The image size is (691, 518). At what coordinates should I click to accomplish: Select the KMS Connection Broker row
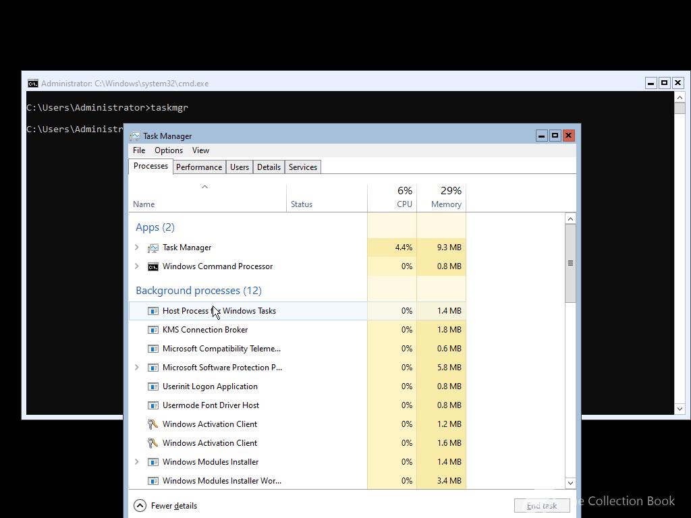coord(298,330)
